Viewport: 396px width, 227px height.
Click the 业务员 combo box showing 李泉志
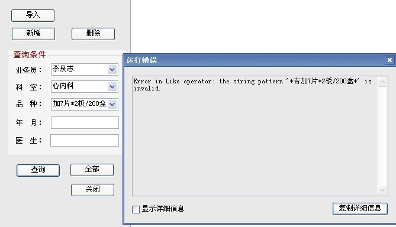click(85, 69)
